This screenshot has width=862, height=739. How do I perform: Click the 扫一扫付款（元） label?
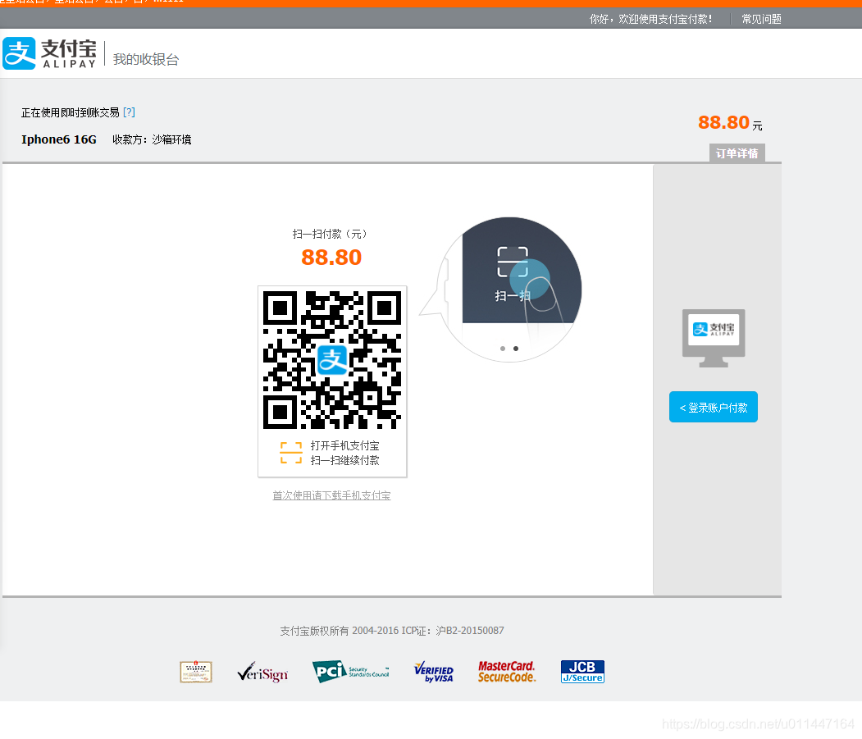pyautogui.click(x=331, y=234)
